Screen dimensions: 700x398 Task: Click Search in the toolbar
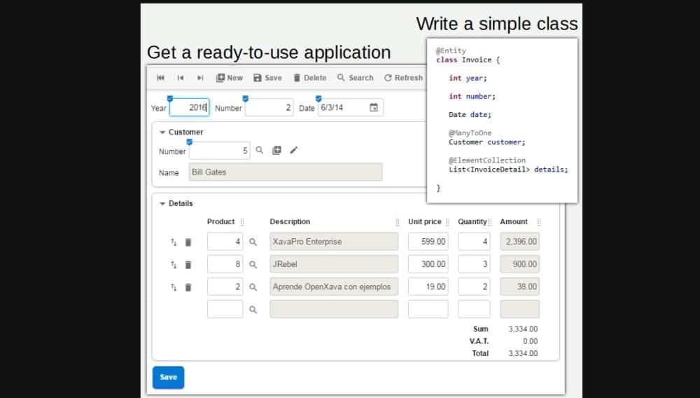click(355, 78)
